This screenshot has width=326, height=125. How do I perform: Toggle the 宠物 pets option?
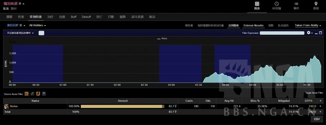click(271, 25)
